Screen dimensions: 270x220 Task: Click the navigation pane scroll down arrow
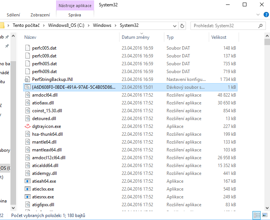(13, 208)
